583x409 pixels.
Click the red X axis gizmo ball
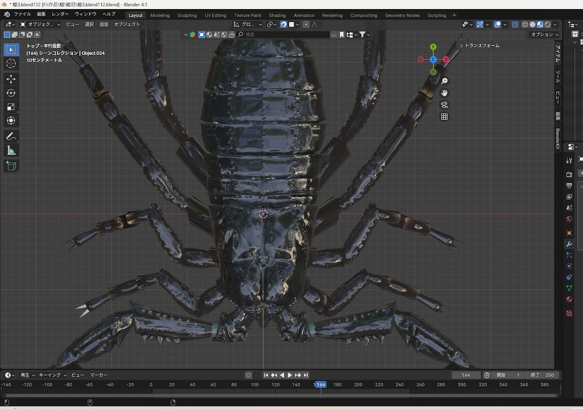point(446,60)
